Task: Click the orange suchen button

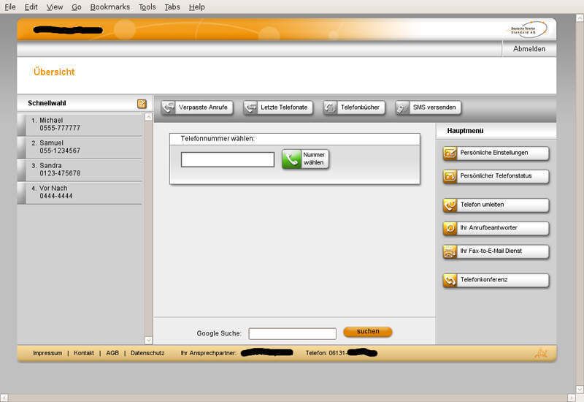Action: 368,332
